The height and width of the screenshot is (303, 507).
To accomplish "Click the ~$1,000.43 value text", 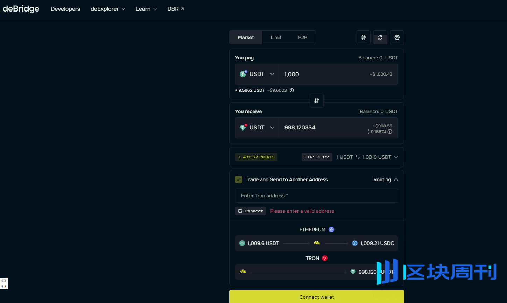I will click(381, 74).
